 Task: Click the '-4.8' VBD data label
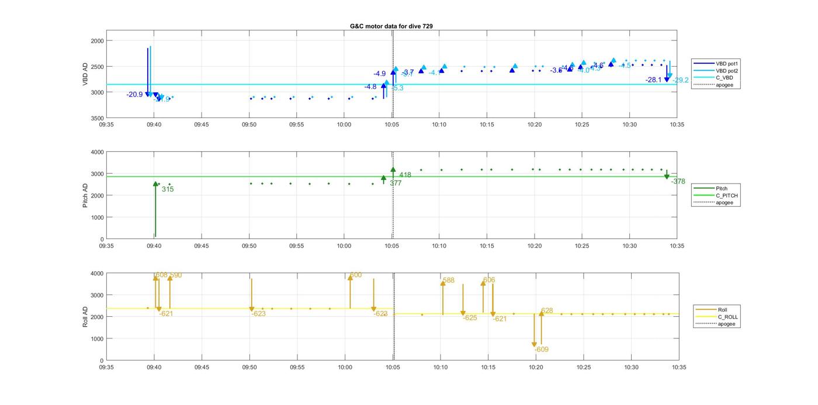[370, 87]
